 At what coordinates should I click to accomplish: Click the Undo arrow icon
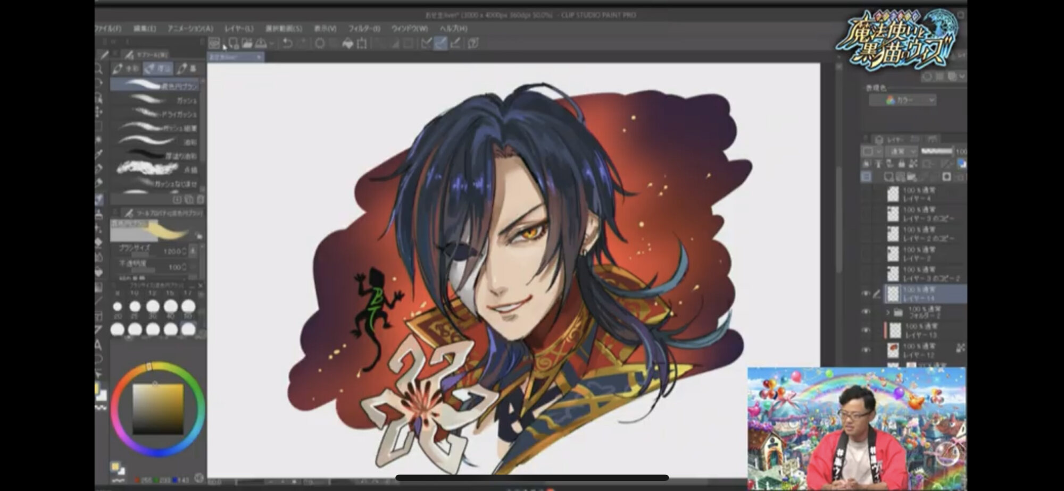[x=287, y=44]
